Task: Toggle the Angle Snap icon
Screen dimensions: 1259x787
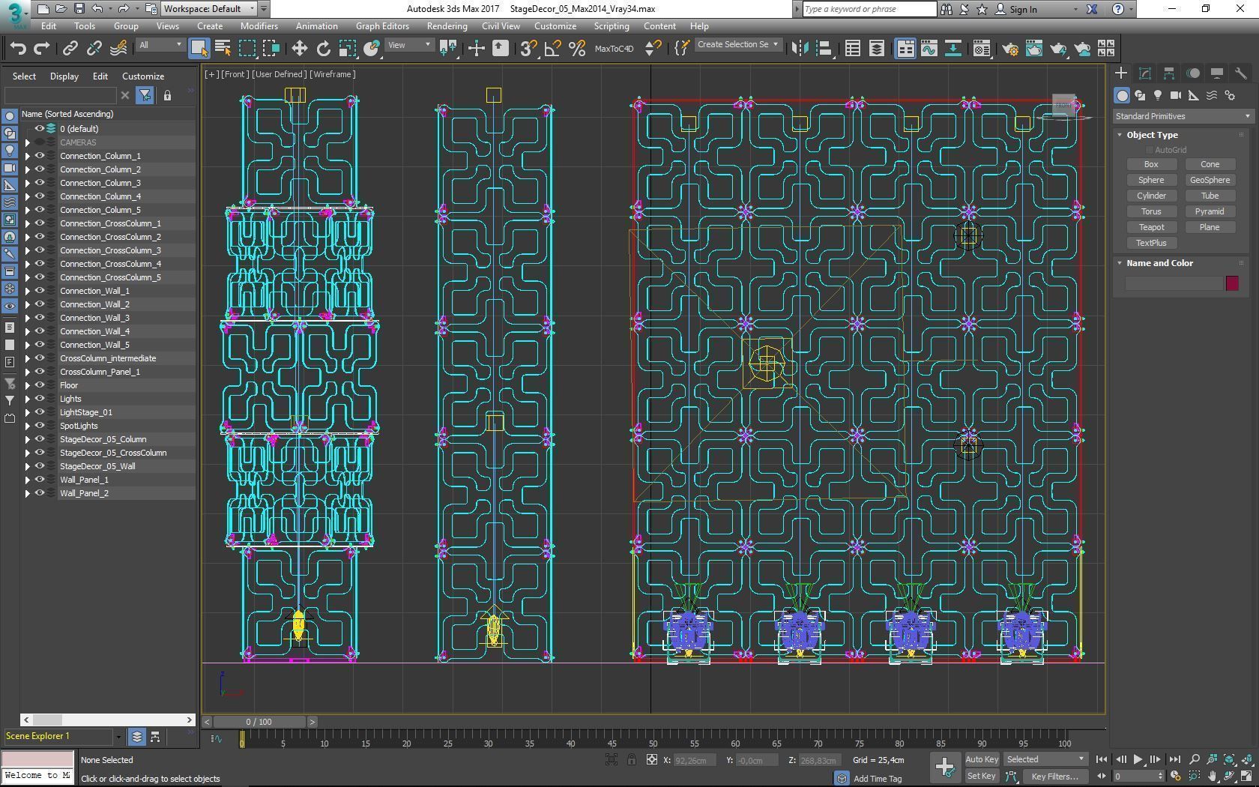Action: click(x=552, y=49)
